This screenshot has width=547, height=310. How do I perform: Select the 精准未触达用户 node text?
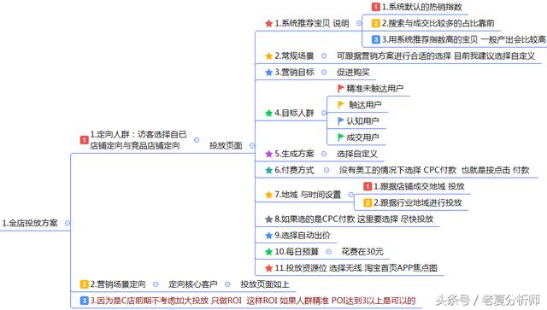point(375,89)
